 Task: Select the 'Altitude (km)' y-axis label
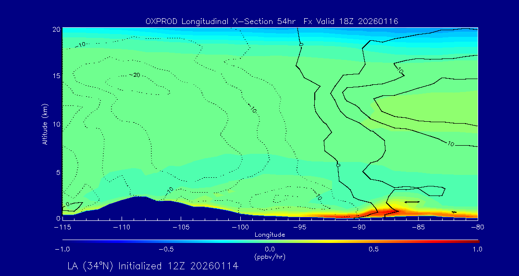click(44, 123)
